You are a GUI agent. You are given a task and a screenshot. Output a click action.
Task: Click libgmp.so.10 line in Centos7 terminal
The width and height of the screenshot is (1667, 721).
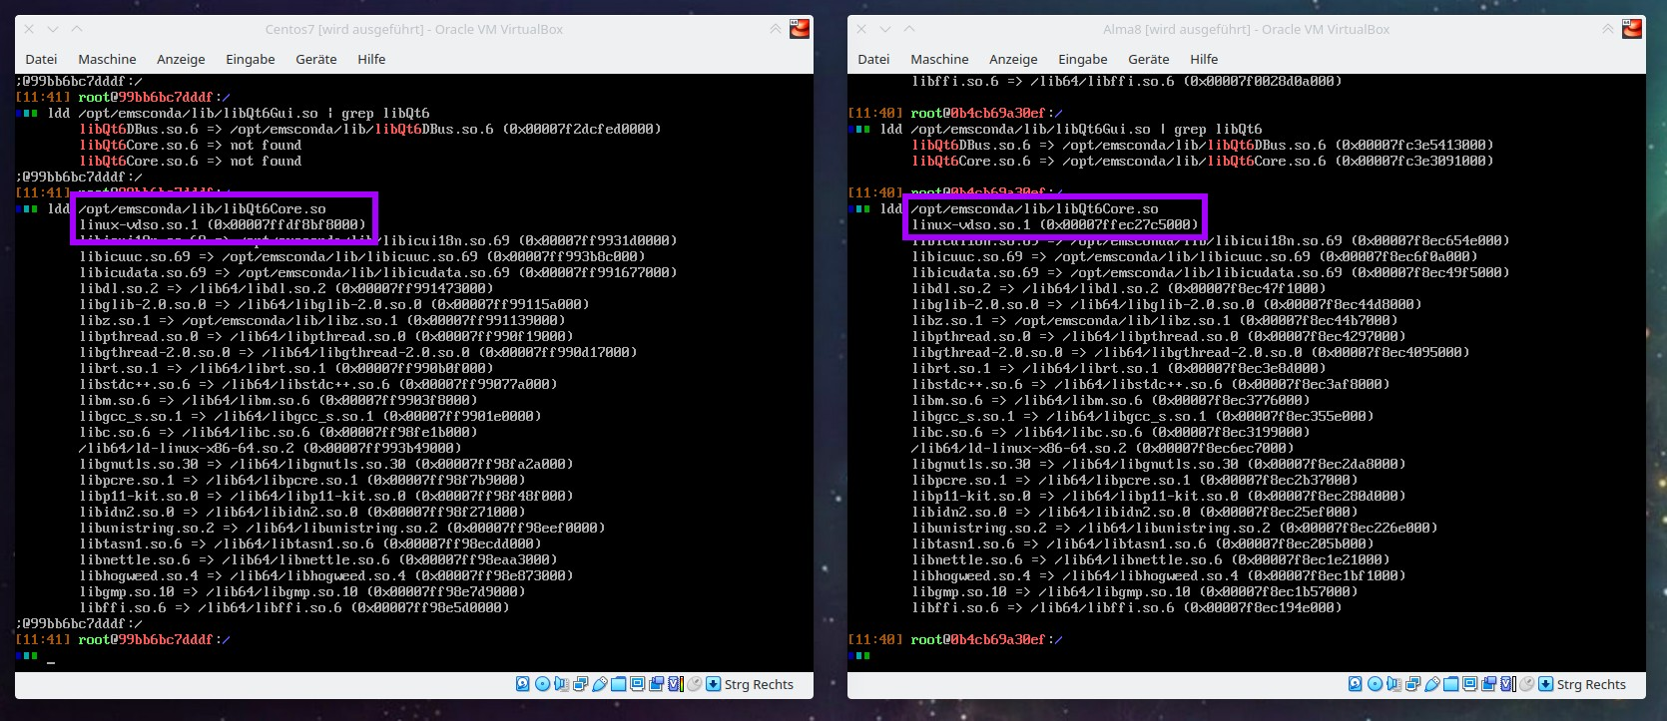(302, 591)
